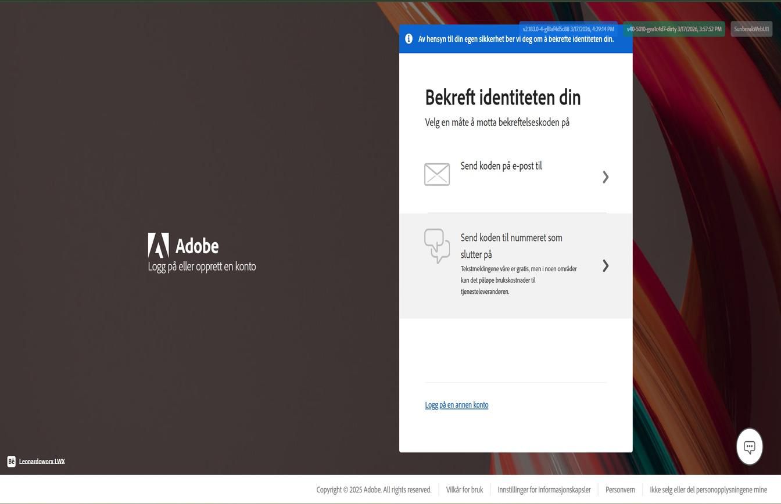The image size is (781, 504).
Task: Open 'Vilkår for bruk' in the footer
Action: [464, 489]
